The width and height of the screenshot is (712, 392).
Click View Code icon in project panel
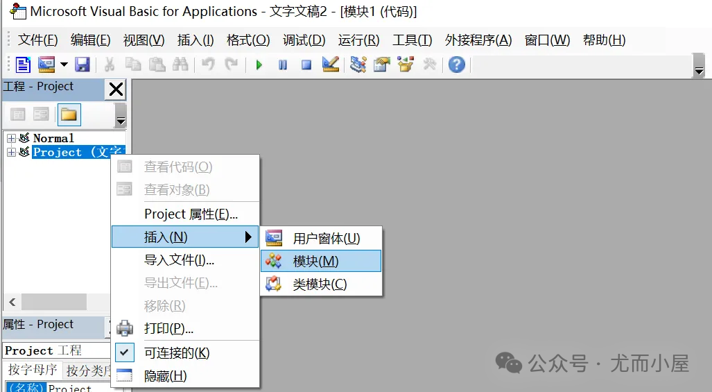click(18, 114)
